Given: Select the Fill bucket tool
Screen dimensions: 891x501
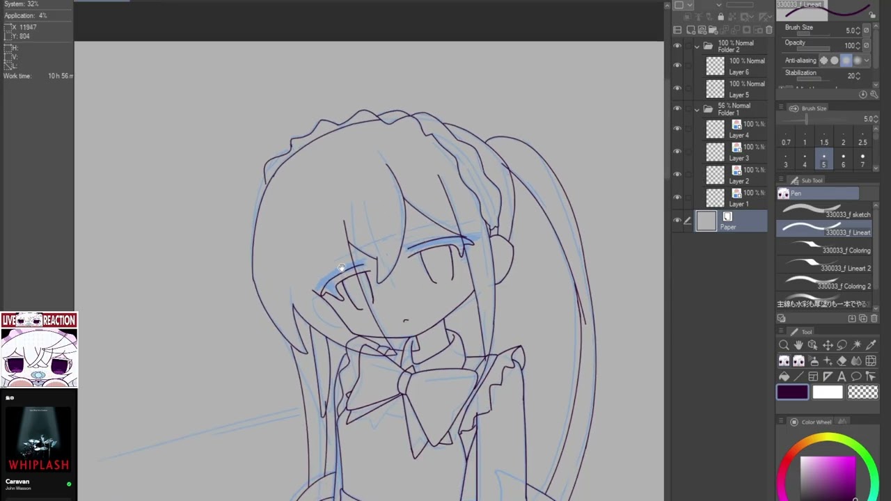Looking at the screenshot, I should click(x=784, y=376).
